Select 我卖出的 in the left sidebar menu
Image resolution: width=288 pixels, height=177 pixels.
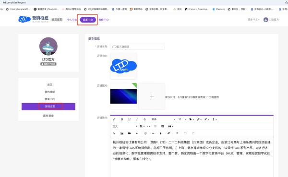50,99
